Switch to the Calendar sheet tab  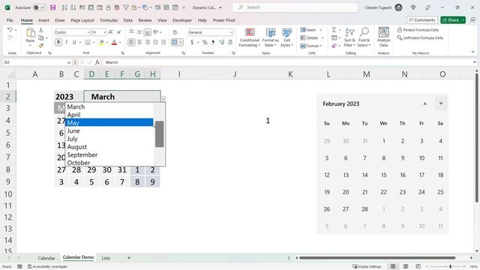(46, 258)
